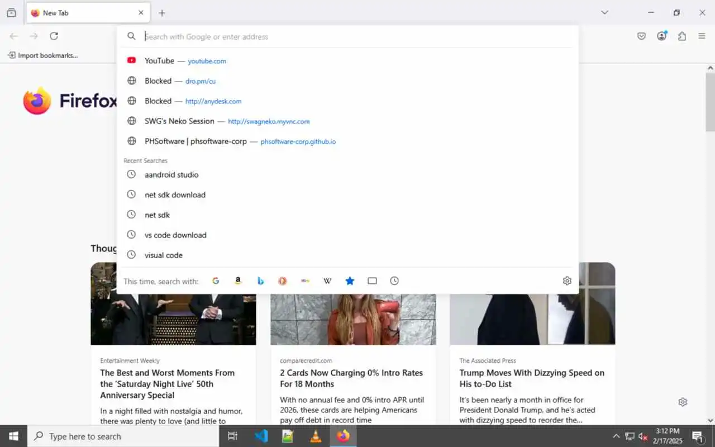Open the Extensions puzzle icon
This screenshot has width=715, height=447.
(x=682, y=36)
